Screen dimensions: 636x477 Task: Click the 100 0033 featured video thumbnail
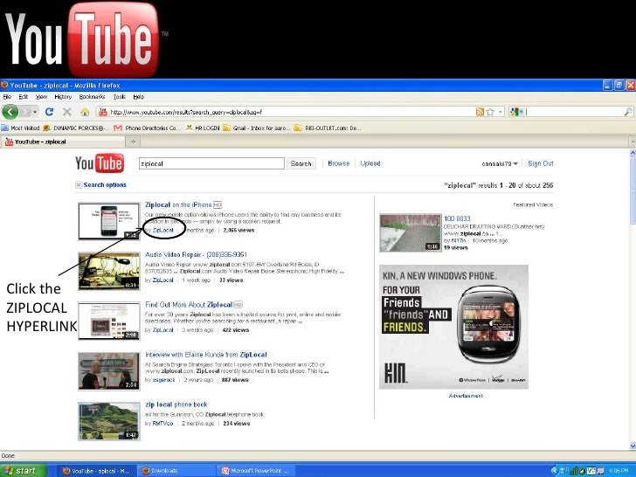pyautogui.click(x=410, y=233)
